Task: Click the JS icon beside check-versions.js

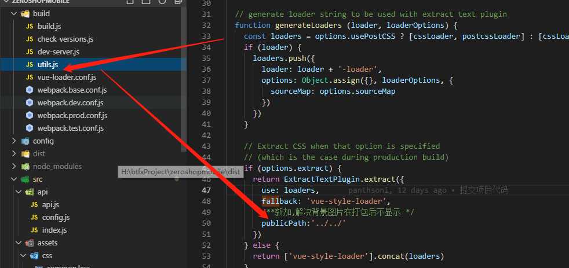Action: 30,39
